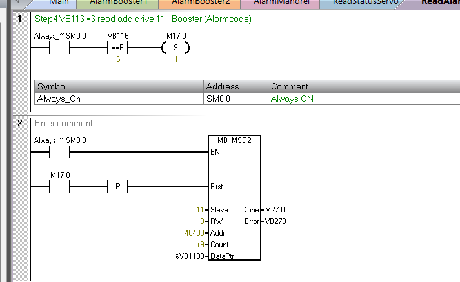Click the DataPtr operand &VB1100
Screen dimensions: 460x282
click(190, 256)
